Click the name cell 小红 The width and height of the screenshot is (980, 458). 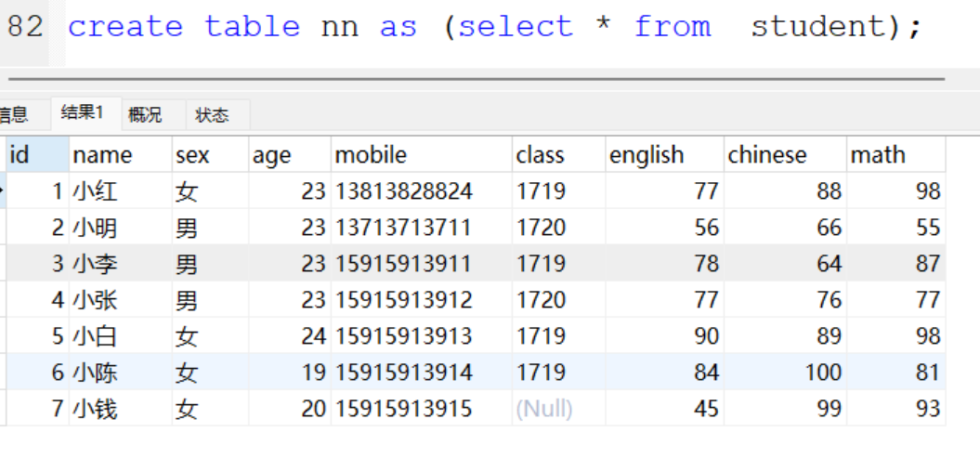96,191
